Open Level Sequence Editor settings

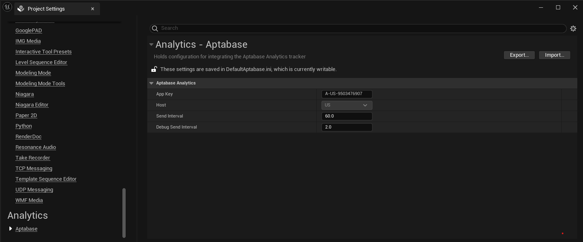click(41, 62)
